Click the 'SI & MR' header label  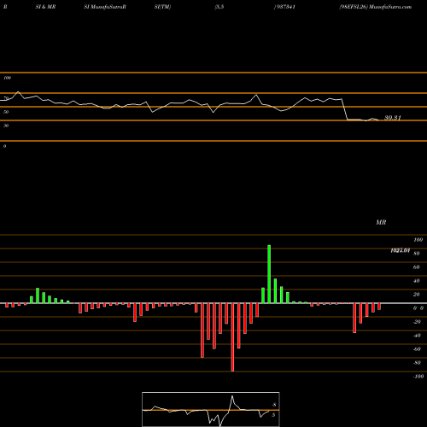(45, 7)
